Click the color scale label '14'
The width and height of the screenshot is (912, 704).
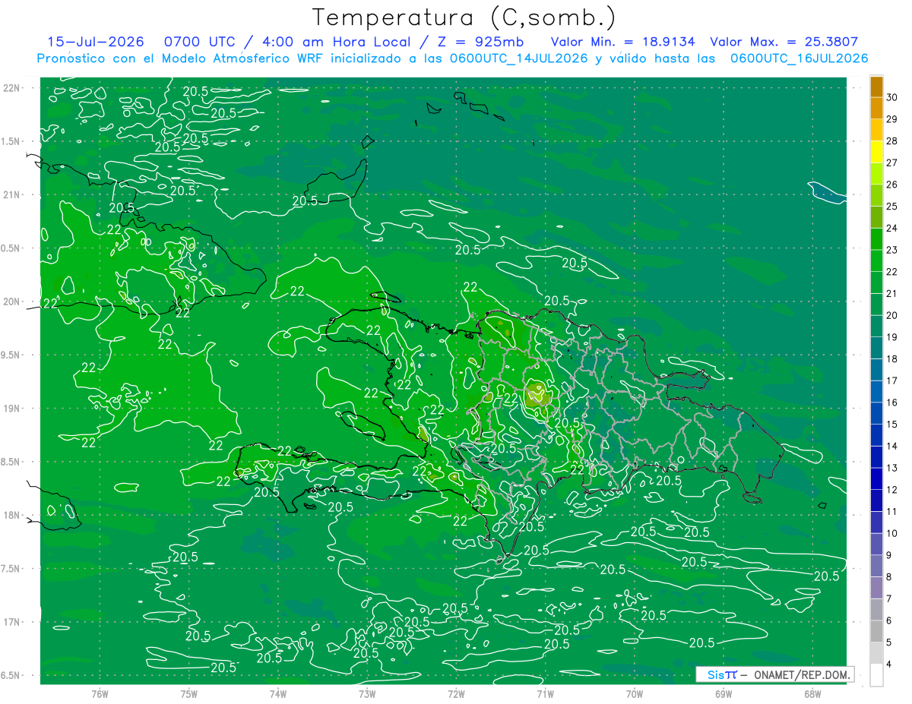892,446
